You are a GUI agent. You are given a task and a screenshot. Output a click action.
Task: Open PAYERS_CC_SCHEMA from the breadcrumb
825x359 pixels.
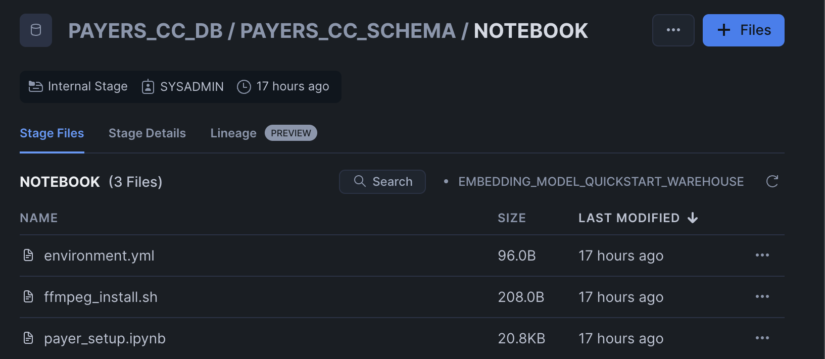(x=354, y=30)
